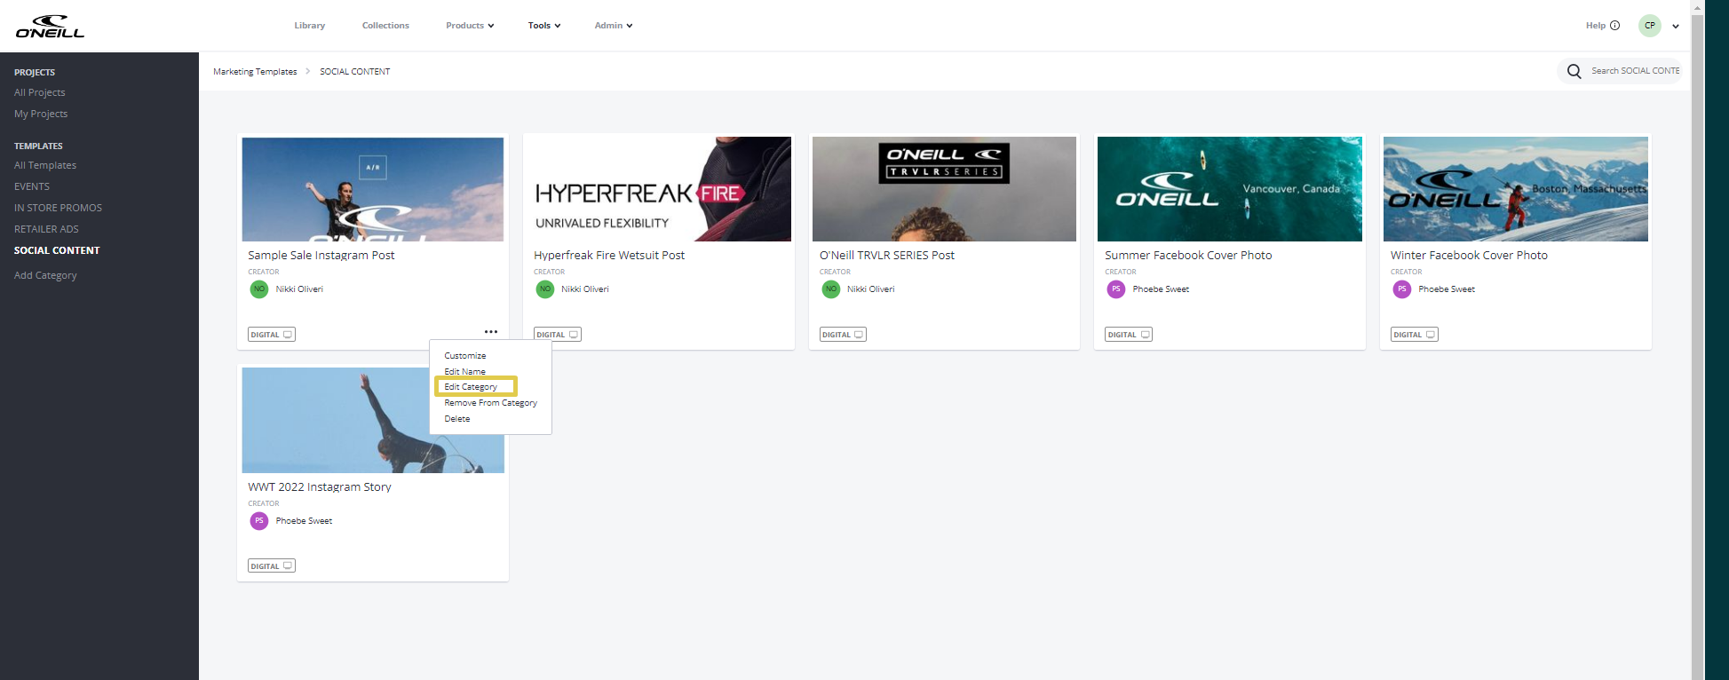Open All Projects in sidebar
Image resolution: width=1729 pixels, height=680 pixels.
(40, 92)
